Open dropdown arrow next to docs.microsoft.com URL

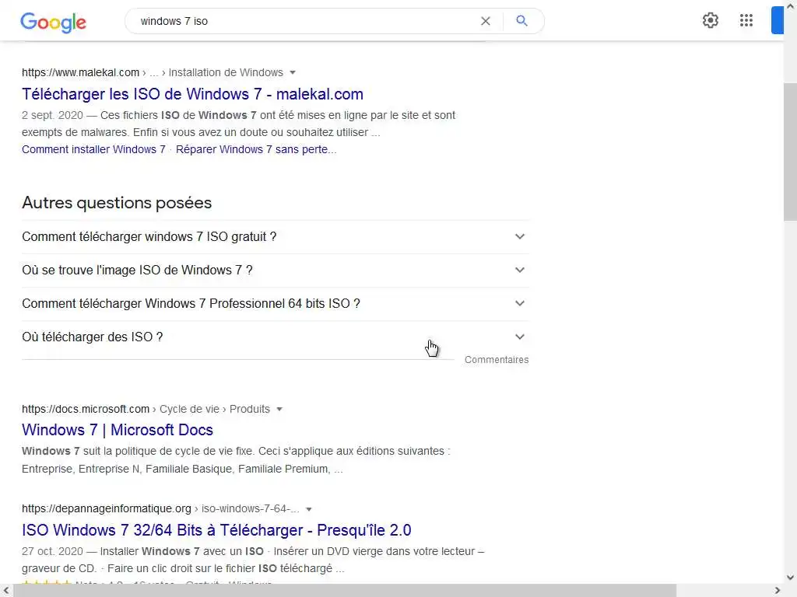point(279,409)
